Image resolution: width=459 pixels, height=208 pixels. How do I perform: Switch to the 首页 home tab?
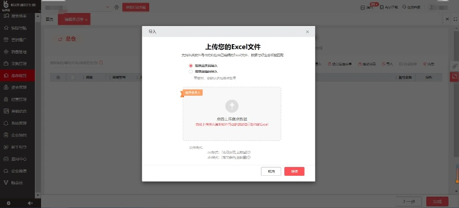pos(49,19)
